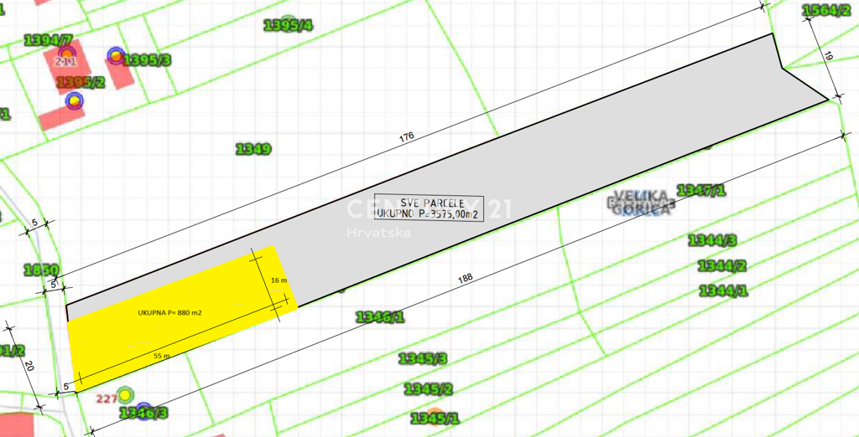Click parcel number 1394/7
Screen dimensions: 859x437
[49, 40]
